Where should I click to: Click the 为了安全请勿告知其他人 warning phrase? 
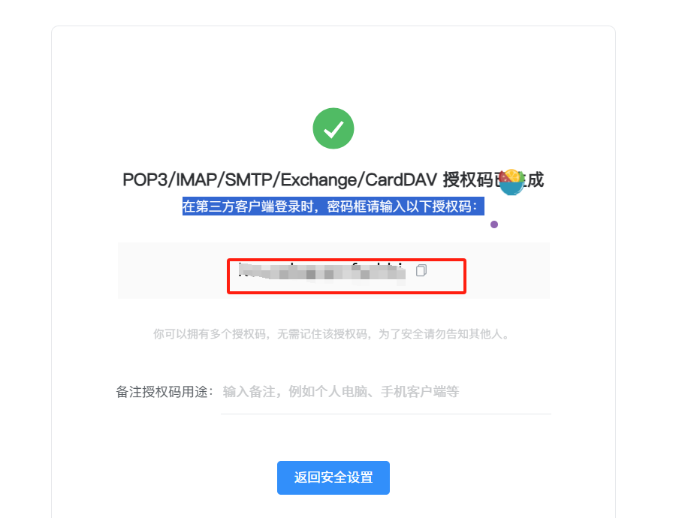click(444, 333)
